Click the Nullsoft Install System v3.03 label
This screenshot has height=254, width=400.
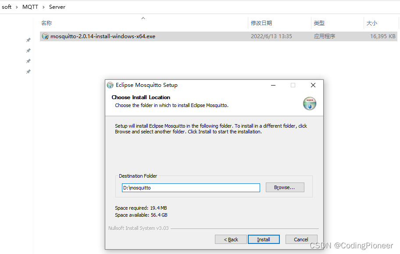(139, 228)
